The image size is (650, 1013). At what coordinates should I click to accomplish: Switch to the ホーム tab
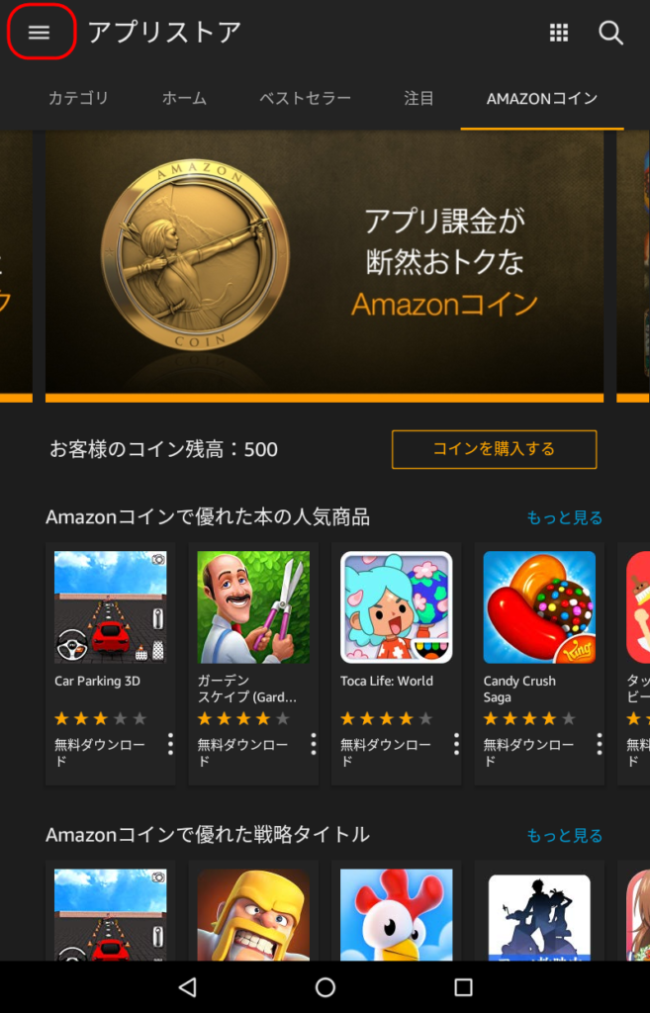coord(184,98)
